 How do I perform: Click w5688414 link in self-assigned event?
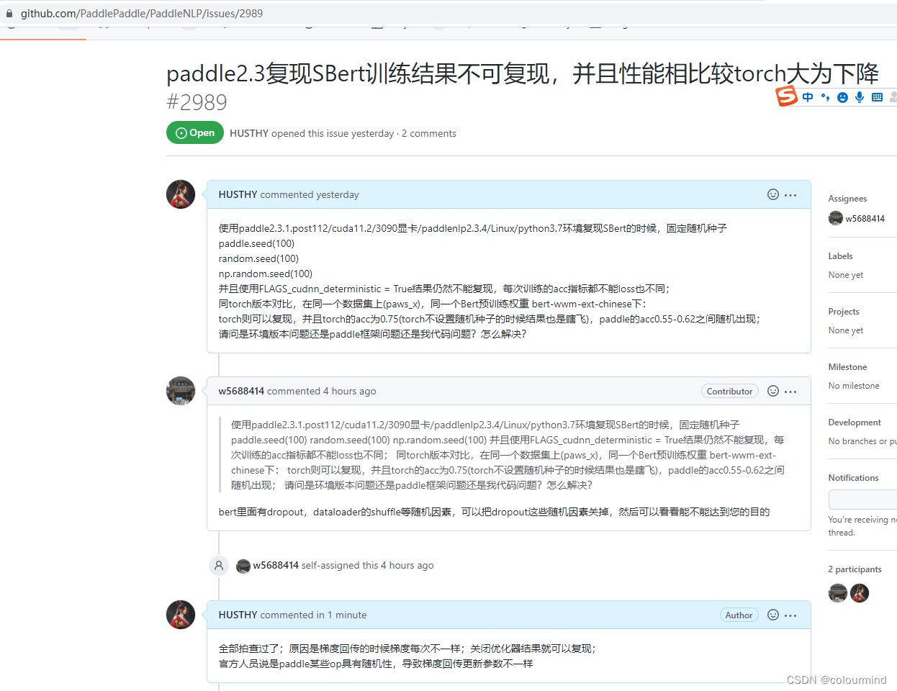tap(276, 565)
